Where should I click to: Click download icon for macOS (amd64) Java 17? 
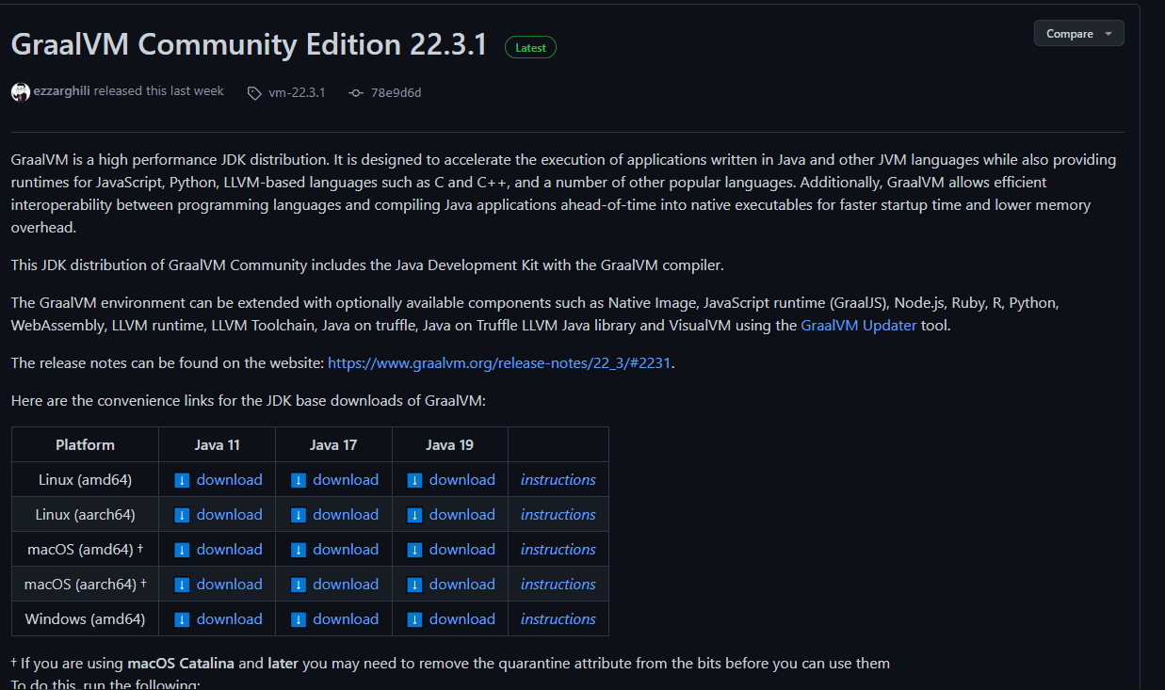[x=299, y=550]
